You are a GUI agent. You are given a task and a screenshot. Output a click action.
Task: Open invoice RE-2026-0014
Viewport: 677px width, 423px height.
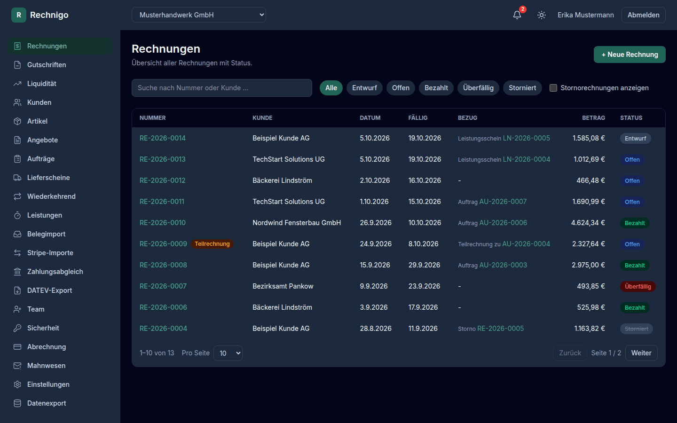pos(163,138)
